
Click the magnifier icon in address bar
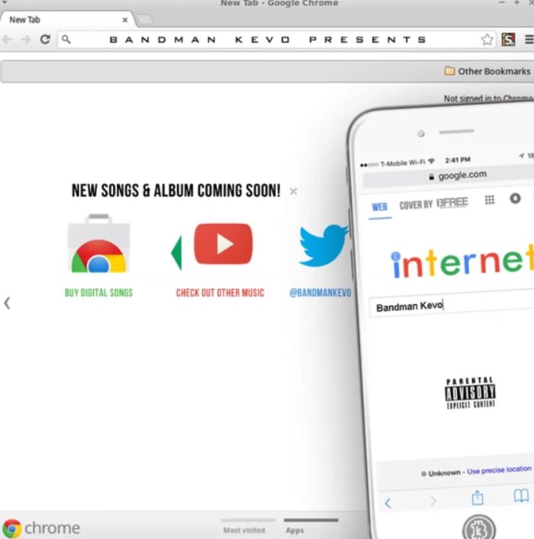coord(66,39)
